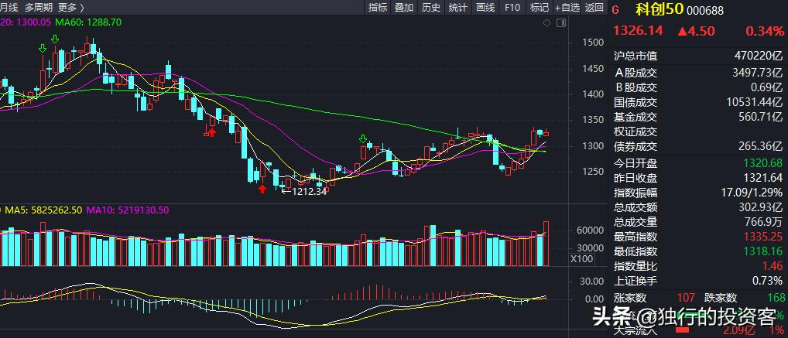
Task: Toggle the side panel layout icon
Action: pyautogui.click(x=561, y=22)
